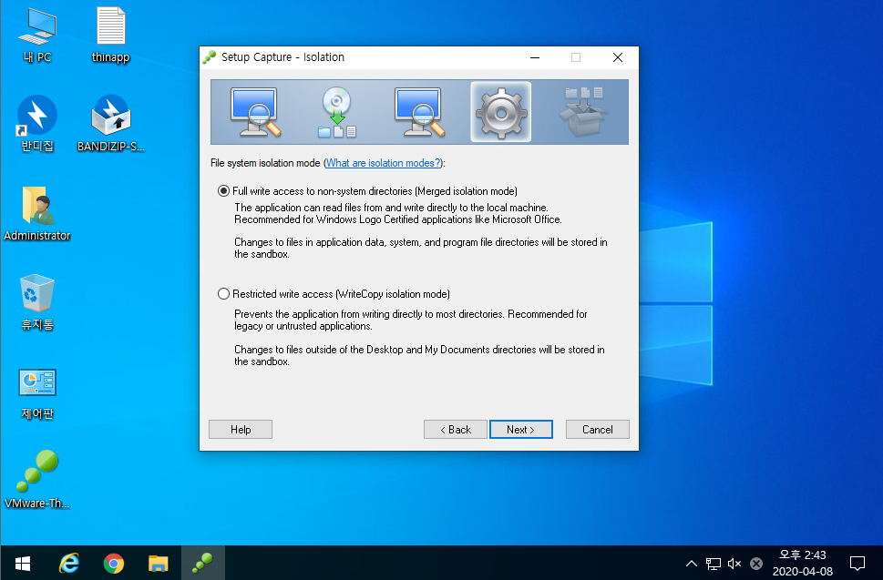
Task: Open the clock showing 오후 2:43
Action: [803, 563]
